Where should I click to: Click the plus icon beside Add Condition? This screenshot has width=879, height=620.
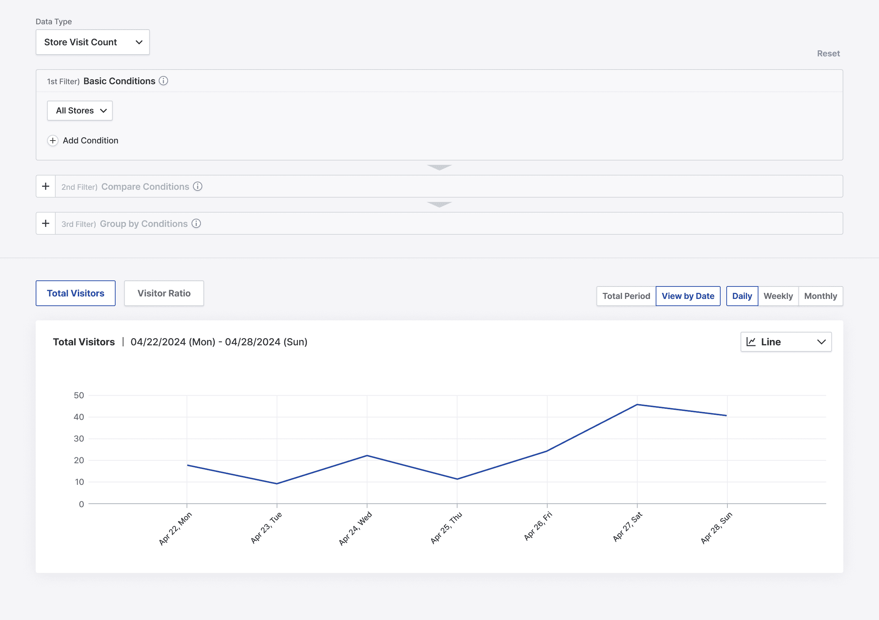(x=53, y=141)
